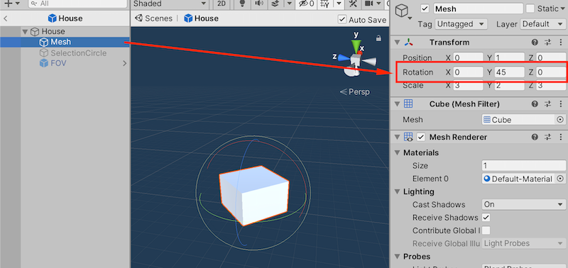This screenshot has height=268, width=568.
Task: Click the green Y axis gizmo cone
Action: click(x=356, y=46)
